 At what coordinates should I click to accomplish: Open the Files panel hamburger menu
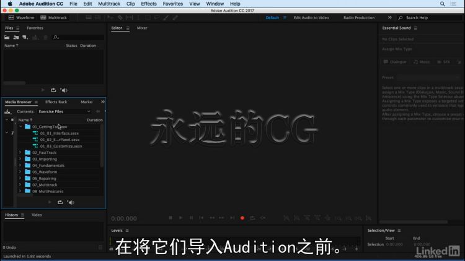(18, 28)
